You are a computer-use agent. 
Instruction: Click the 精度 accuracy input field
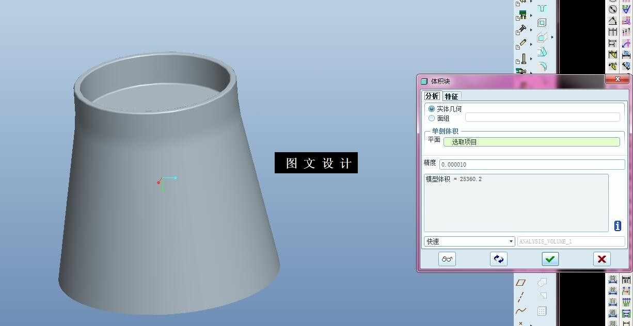point(532,164)
